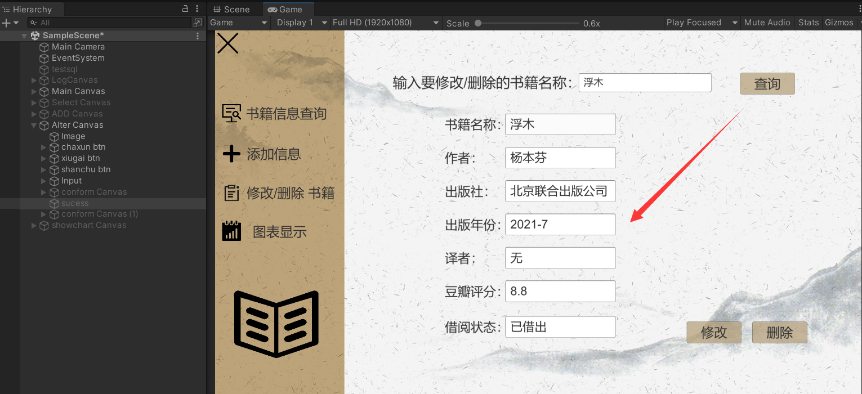Select the Game tab
This screenshot has height=394, width=862.
coord(288,9)
